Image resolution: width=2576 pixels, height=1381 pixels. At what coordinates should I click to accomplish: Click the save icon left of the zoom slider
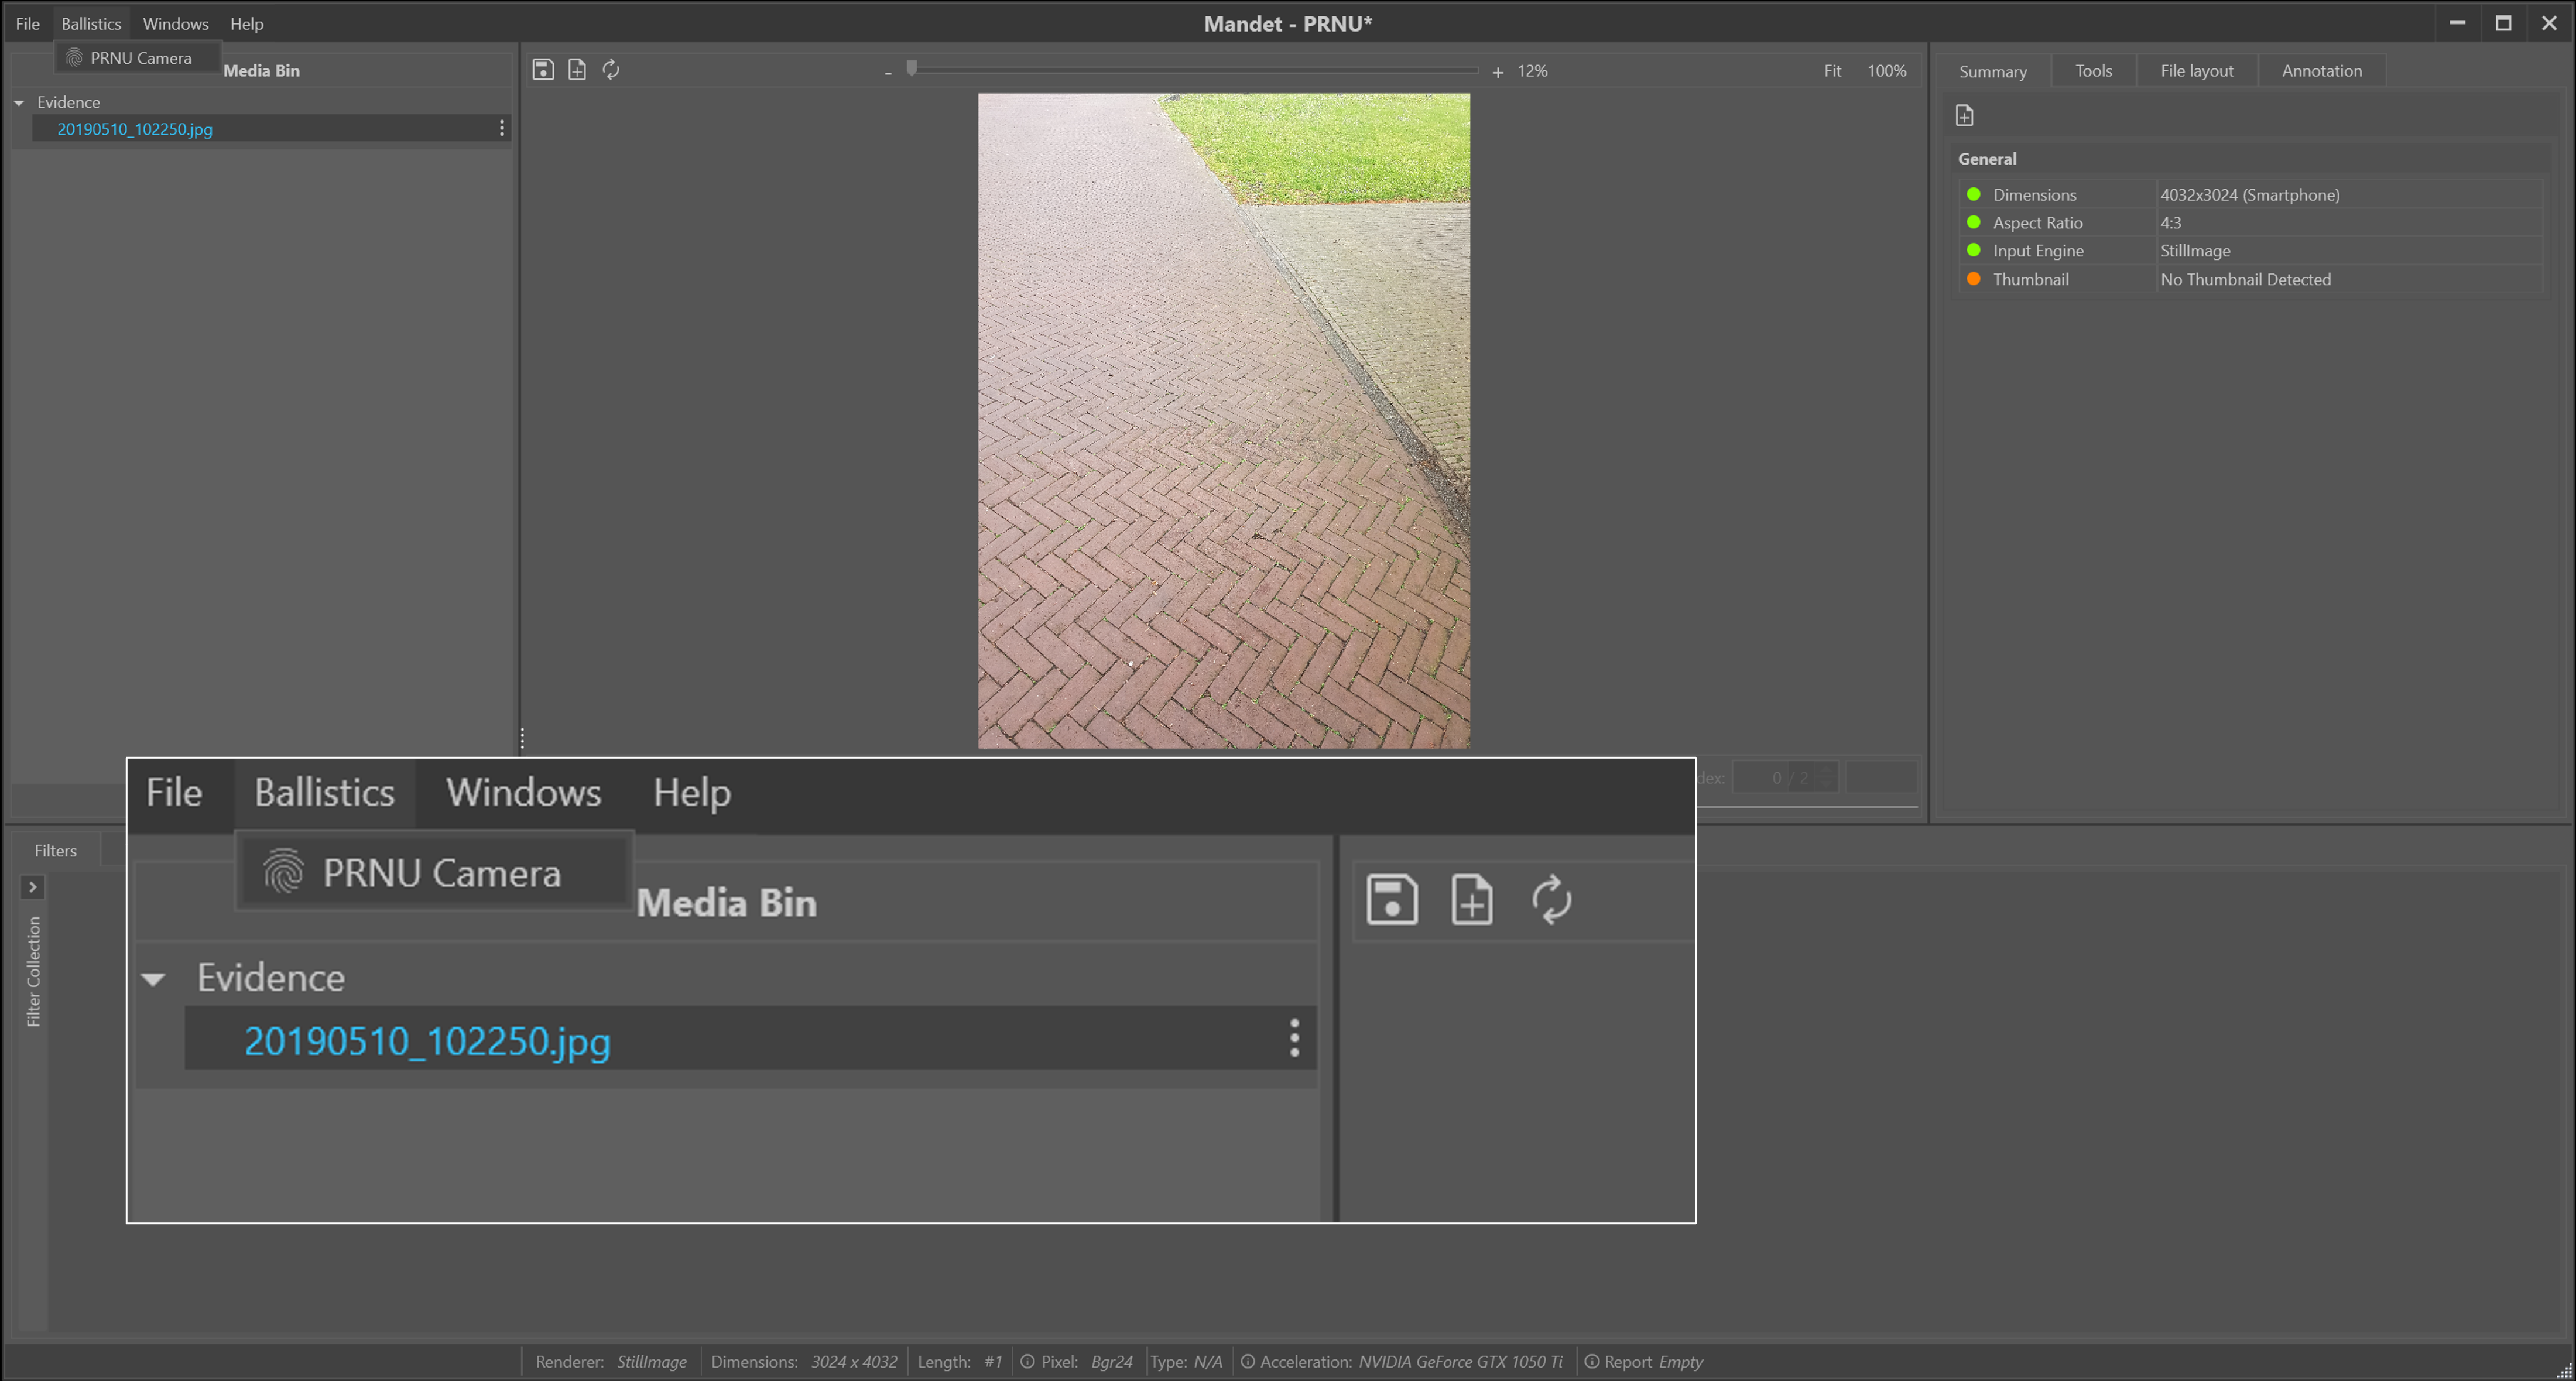click(x=543, y=70)
